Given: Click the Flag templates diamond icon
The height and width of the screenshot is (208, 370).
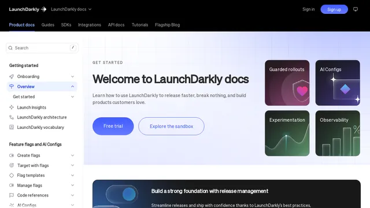Looking at the screenshot, I should (x=12, y=175).
